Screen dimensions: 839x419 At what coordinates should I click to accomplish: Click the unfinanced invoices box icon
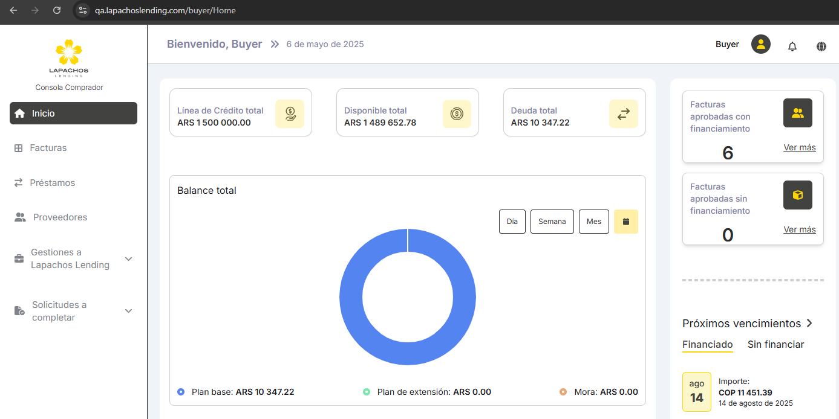click(x=797, y=195)
